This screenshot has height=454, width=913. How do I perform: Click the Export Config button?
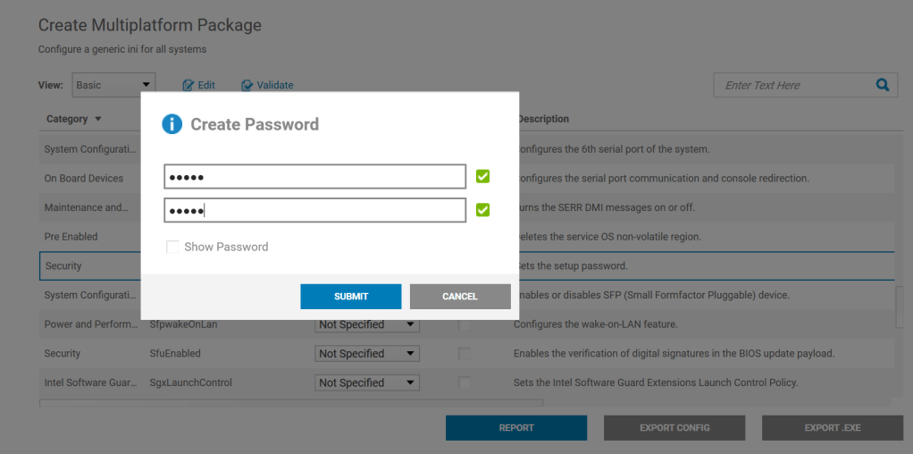(674, 428)
